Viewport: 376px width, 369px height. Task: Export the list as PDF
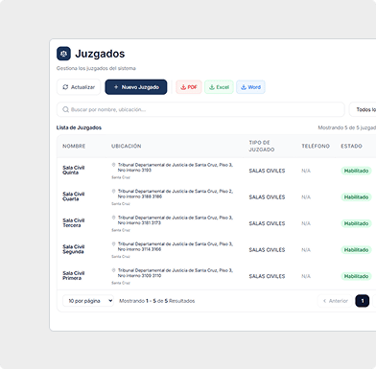coord(189,87)
